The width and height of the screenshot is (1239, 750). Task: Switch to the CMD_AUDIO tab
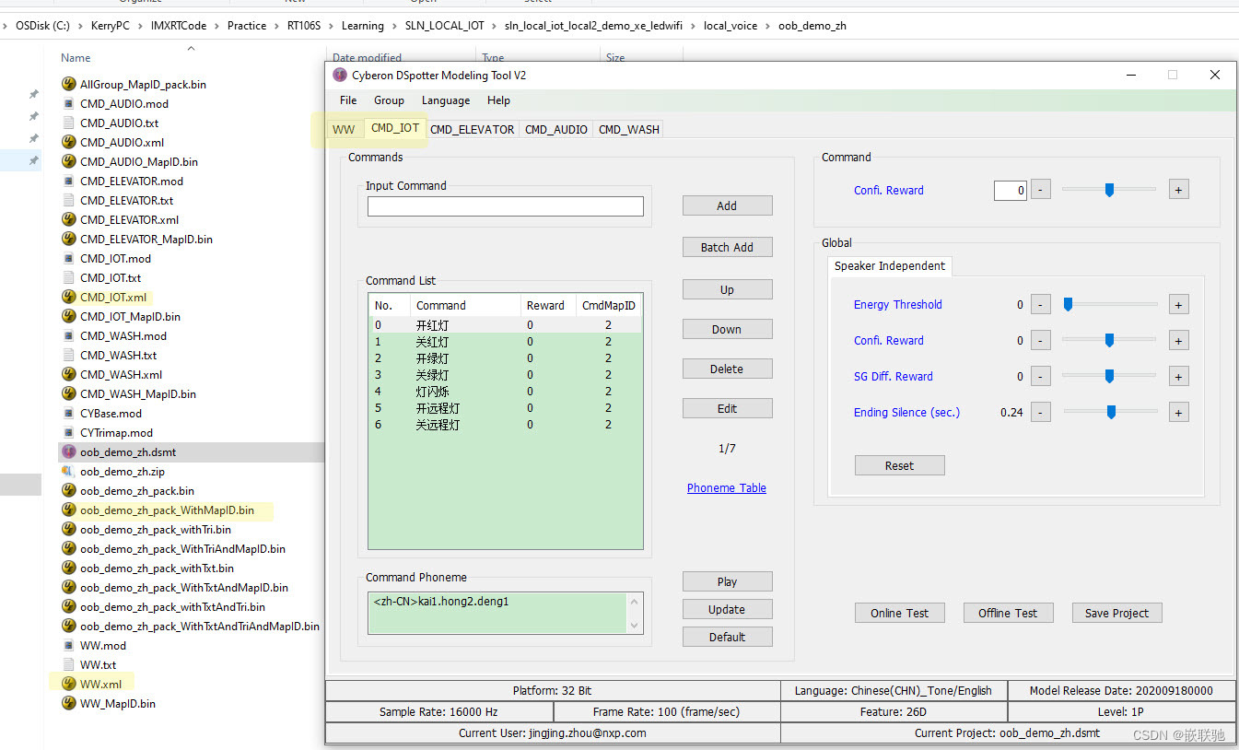555,129
